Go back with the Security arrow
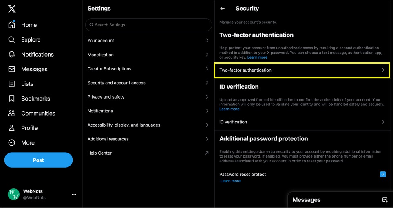Viewport: 393px width, 208px height. click(x=222, y=9)
